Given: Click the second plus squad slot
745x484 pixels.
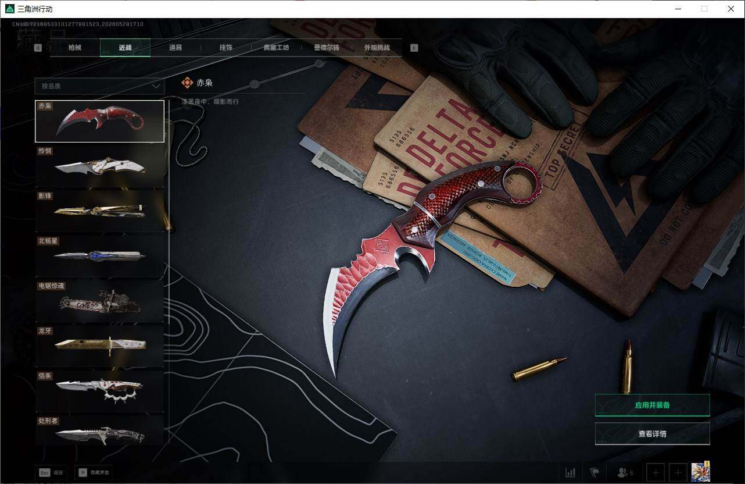Looking at the screenshot, I should [x=677, y=472].
